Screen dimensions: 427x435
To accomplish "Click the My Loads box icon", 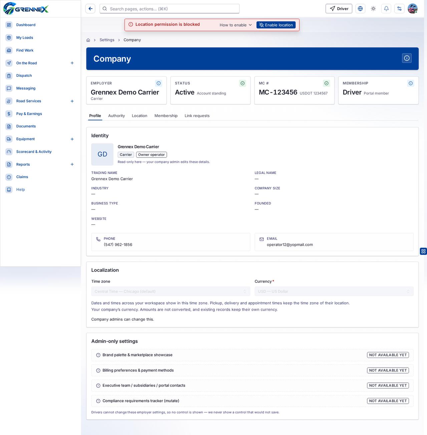I will (x=9, y=37).
